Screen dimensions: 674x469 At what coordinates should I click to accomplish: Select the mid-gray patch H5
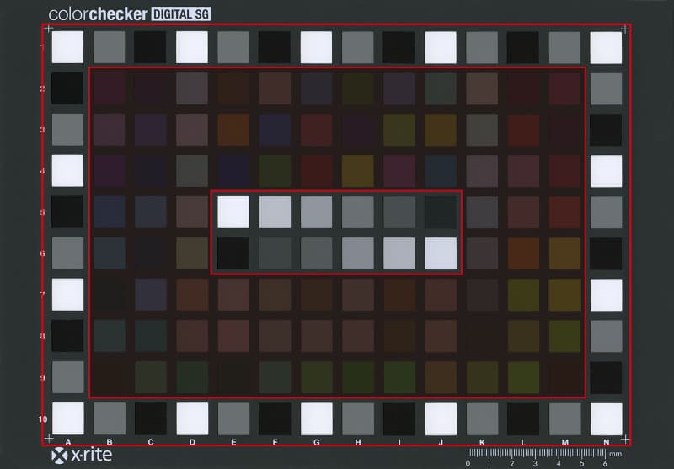click(x=358, y=212)
